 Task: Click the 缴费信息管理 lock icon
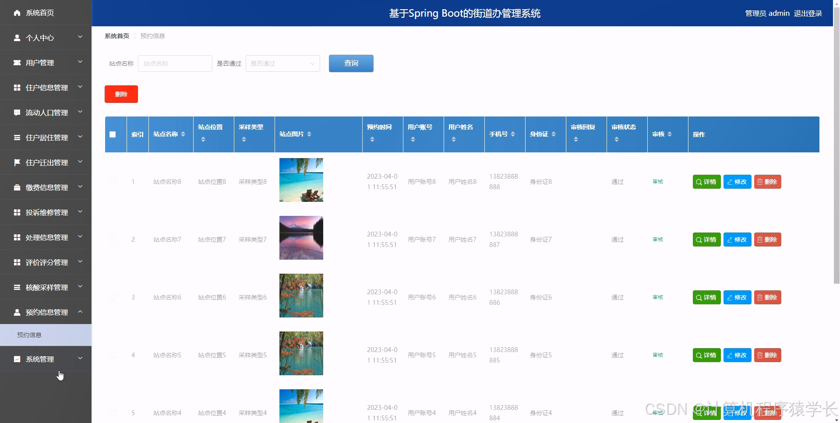tap(17, 187)
